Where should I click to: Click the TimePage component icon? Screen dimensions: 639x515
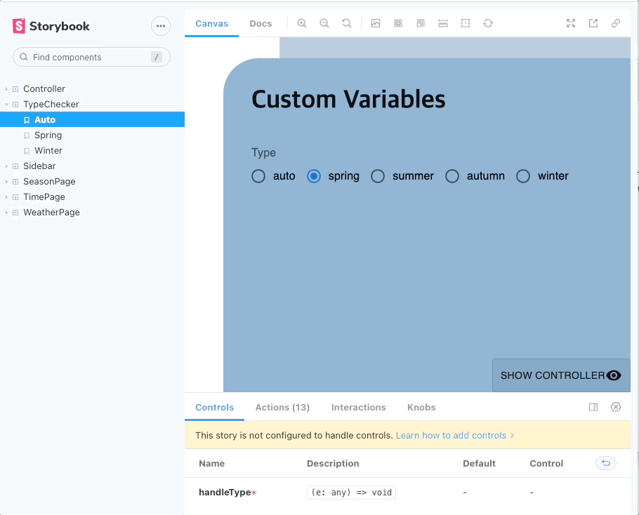[15, 197]
